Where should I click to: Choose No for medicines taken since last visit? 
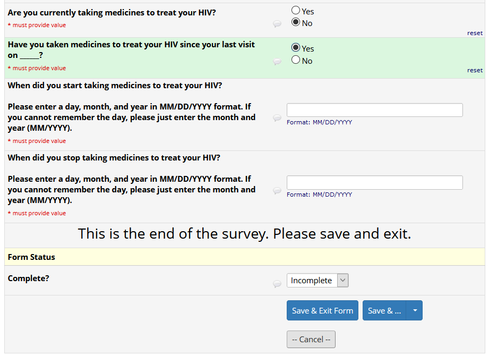[296, 60]
